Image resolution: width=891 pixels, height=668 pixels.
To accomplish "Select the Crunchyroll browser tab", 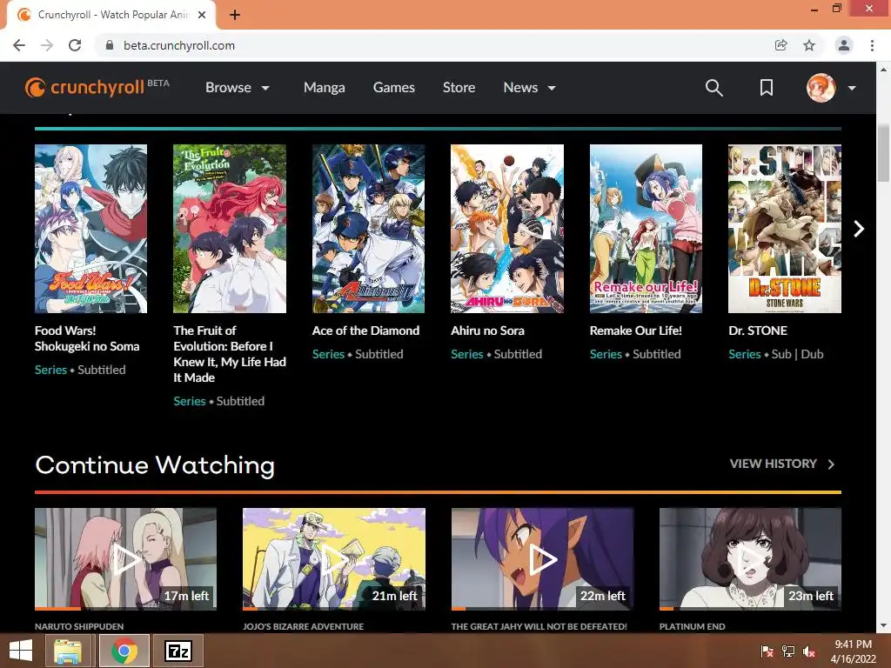I will [111, 15].
